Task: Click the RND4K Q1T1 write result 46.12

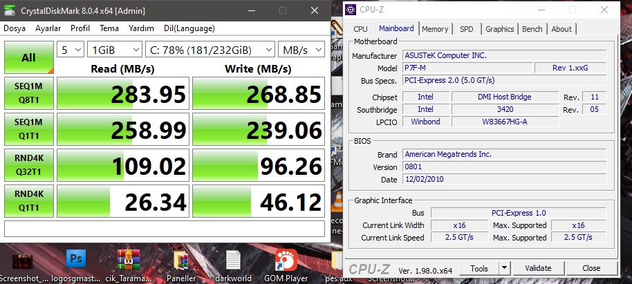Action: [259, 201]
